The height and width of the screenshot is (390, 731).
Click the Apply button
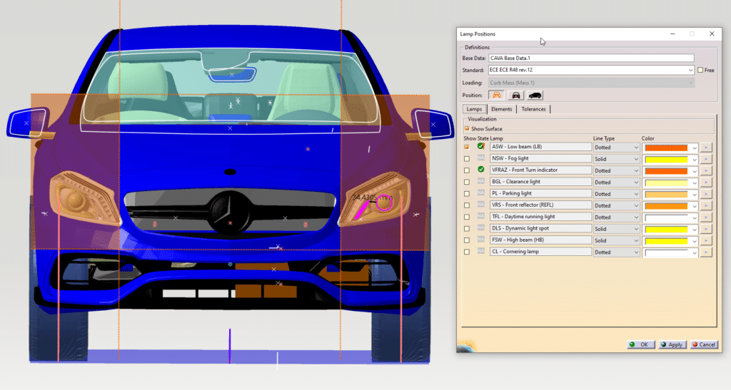point(672,344)
